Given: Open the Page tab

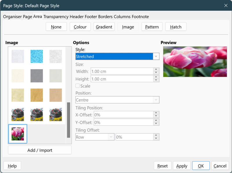Looking at the screenshot, I should click(28, 17).
